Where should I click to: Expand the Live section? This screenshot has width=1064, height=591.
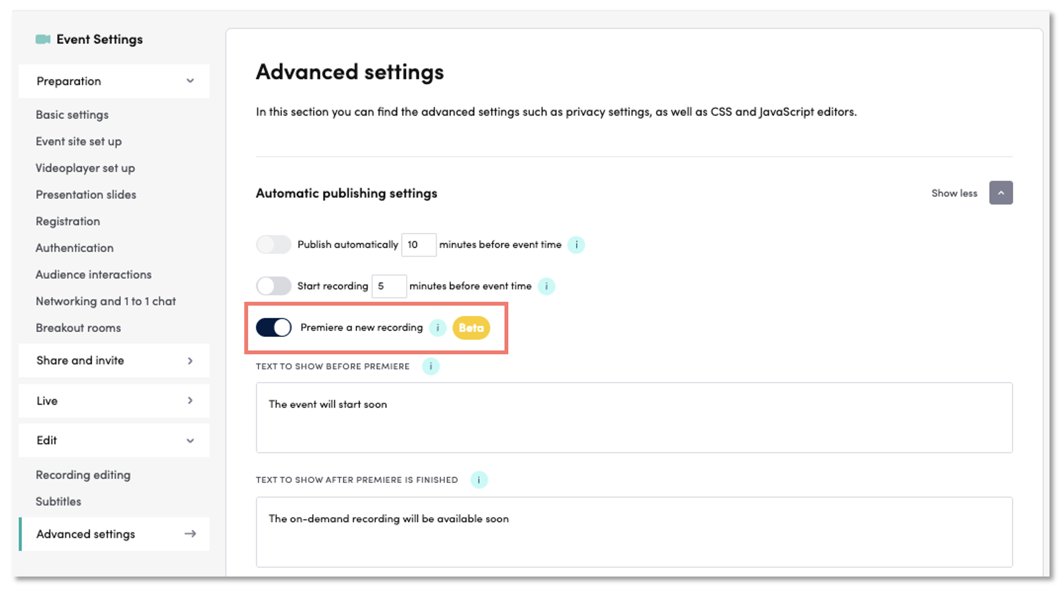[190, 401]
